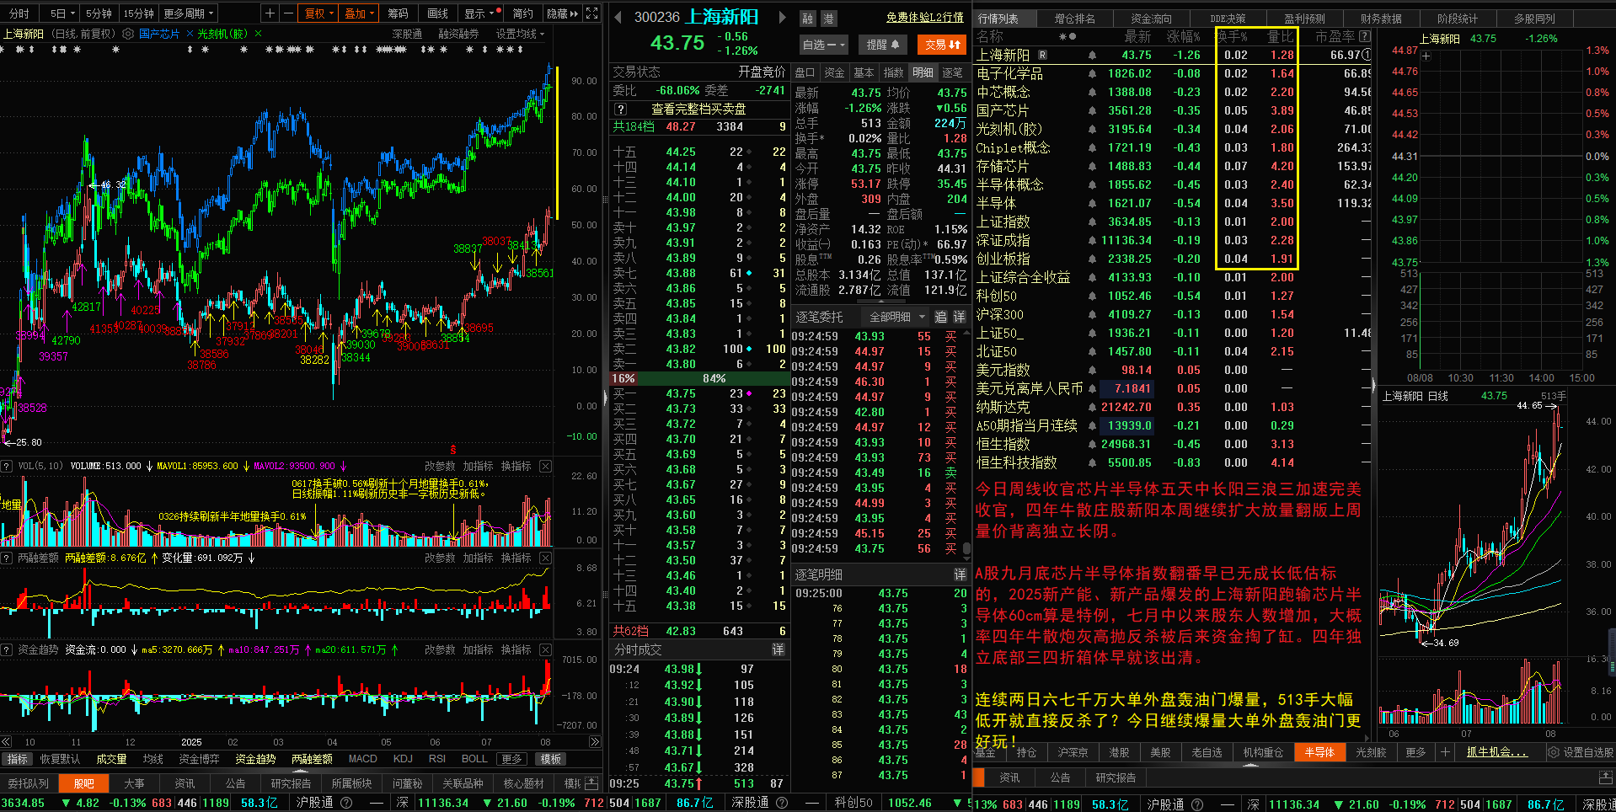
Task: Pop out the bottom info panel icon
Action: click(1605, 777)
